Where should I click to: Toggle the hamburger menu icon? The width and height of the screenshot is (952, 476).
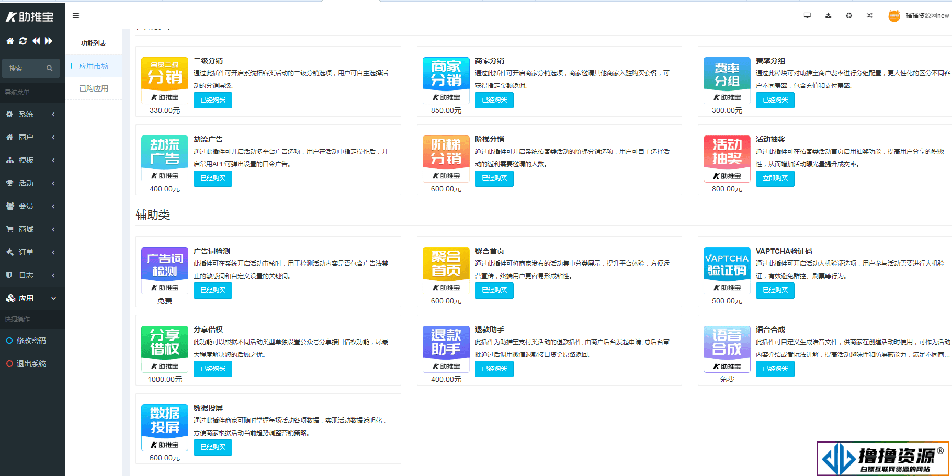[76, 16]
